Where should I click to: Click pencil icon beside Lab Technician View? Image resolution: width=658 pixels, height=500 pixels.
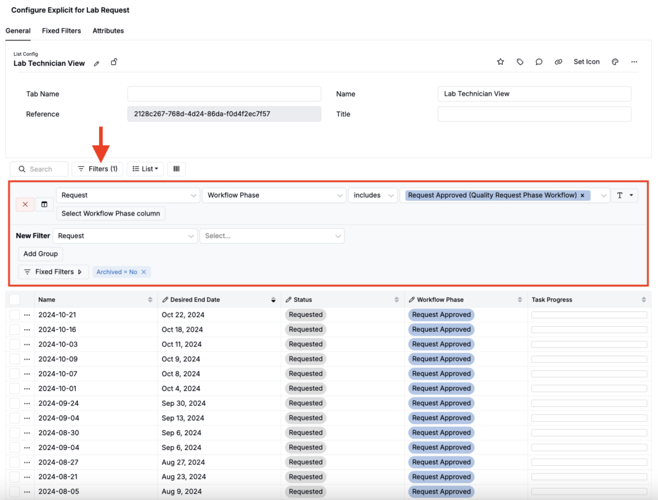click(x=96, y=64)
